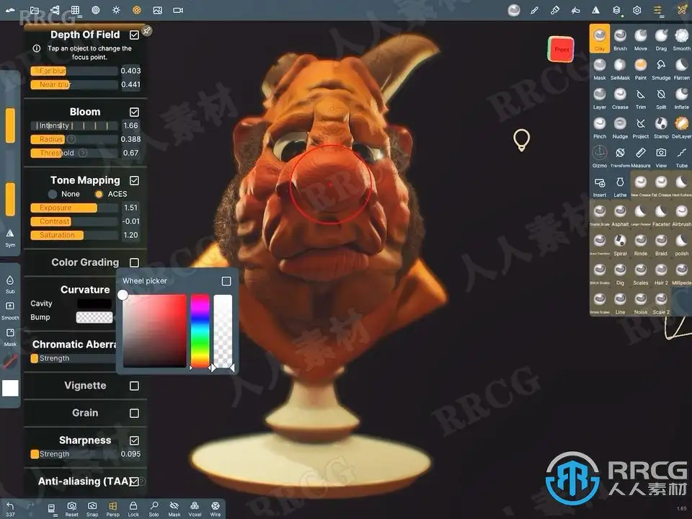The image size is (692, 519).
Task: Select the Nudge tool
Action: coord(620,127)
